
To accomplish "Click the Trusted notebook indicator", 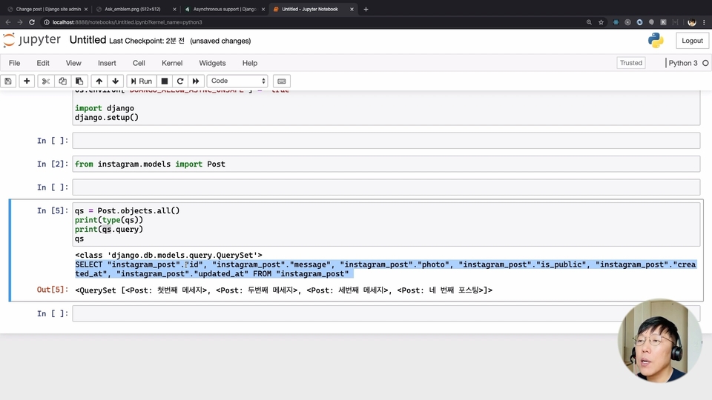I will click(x=631, y=63).
